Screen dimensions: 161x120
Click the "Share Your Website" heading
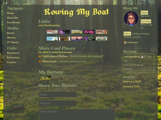coord(58,86)
